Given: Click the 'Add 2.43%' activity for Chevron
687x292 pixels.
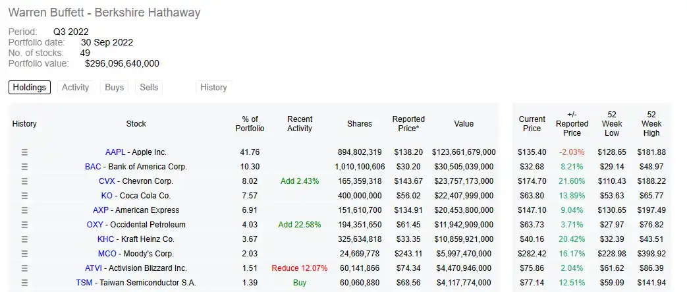Looking at the screenshot, I should (300, 181).
